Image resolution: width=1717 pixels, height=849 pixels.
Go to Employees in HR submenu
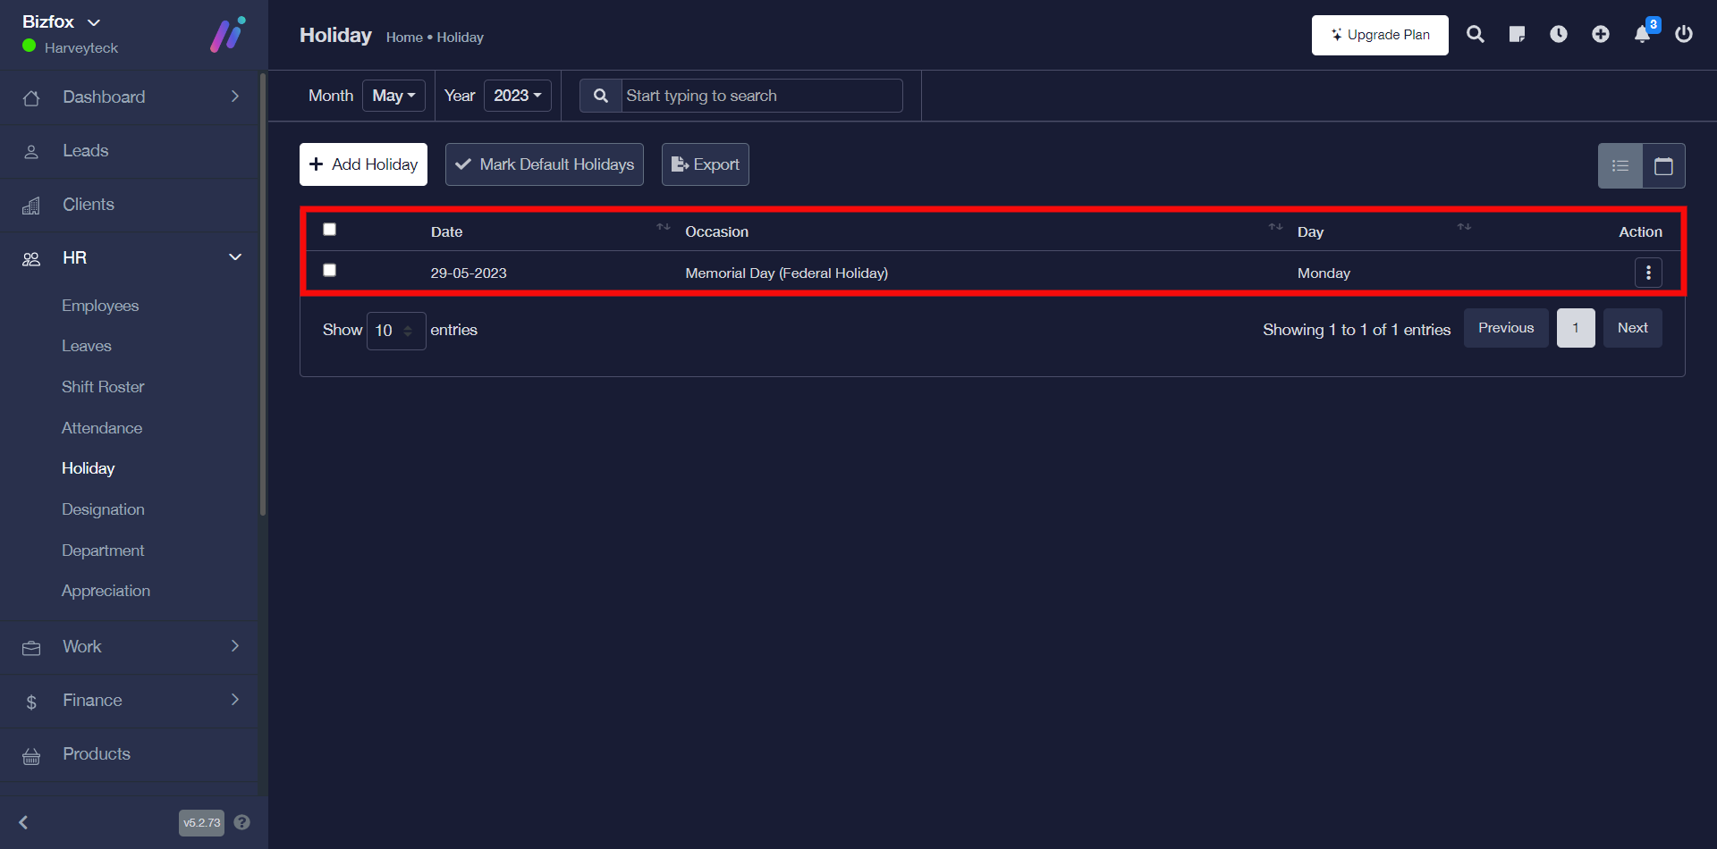tap(100, 306)
